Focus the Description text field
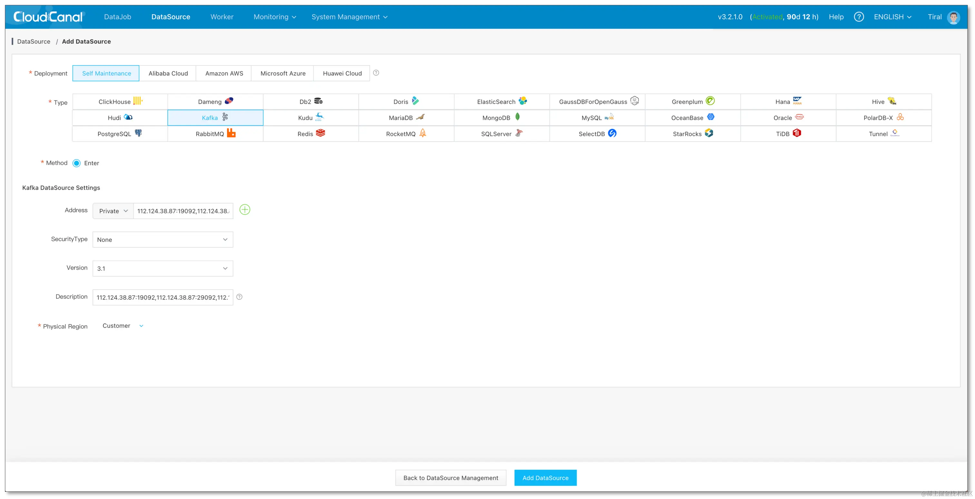975x499 pixels. 163,297
